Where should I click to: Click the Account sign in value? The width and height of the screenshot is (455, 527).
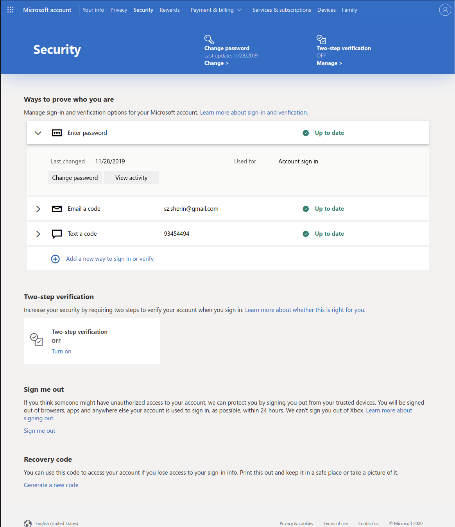tap(298, 161)
